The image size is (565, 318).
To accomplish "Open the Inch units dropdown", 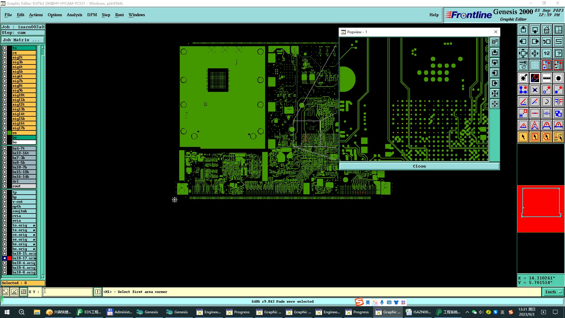I will 553,292.
